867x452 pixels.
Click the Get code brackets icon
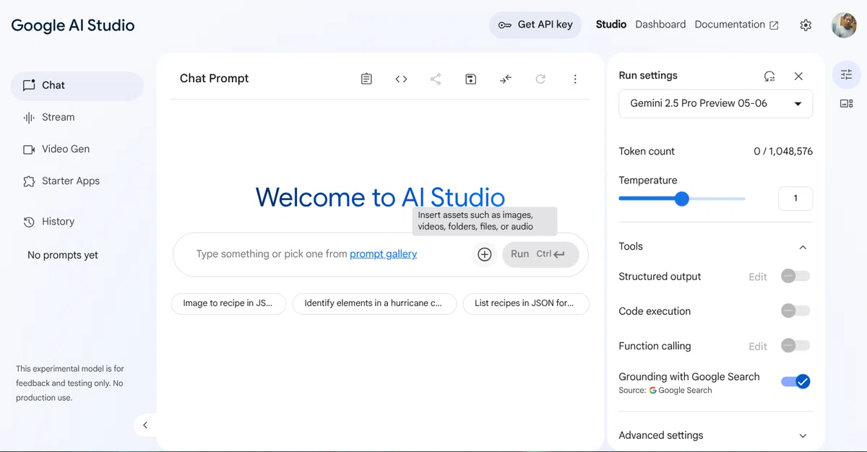tap(401, 79)
